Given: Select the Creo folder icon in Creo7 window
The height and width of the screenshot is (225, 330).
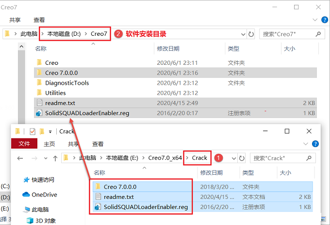Looking at the screenshot, I should coord(39,62).
